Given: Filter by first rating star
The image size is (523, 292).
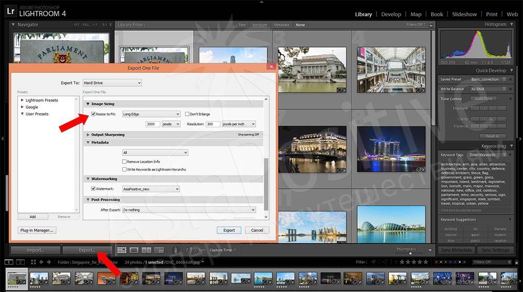Looking at the screenshot, I should pyautogui.click(x=402, y=262).
